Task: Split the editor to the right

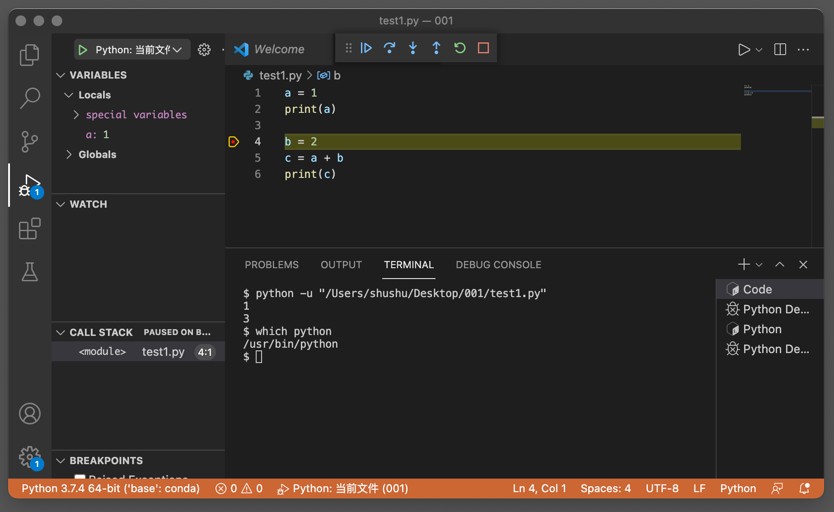Action: [780, 50]
